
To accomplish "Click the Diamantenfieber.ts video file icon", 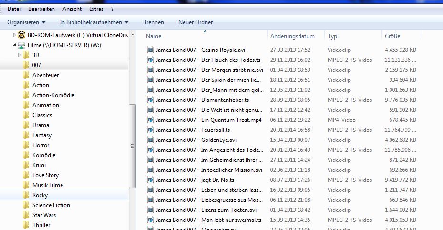I will tap(150, 100).
